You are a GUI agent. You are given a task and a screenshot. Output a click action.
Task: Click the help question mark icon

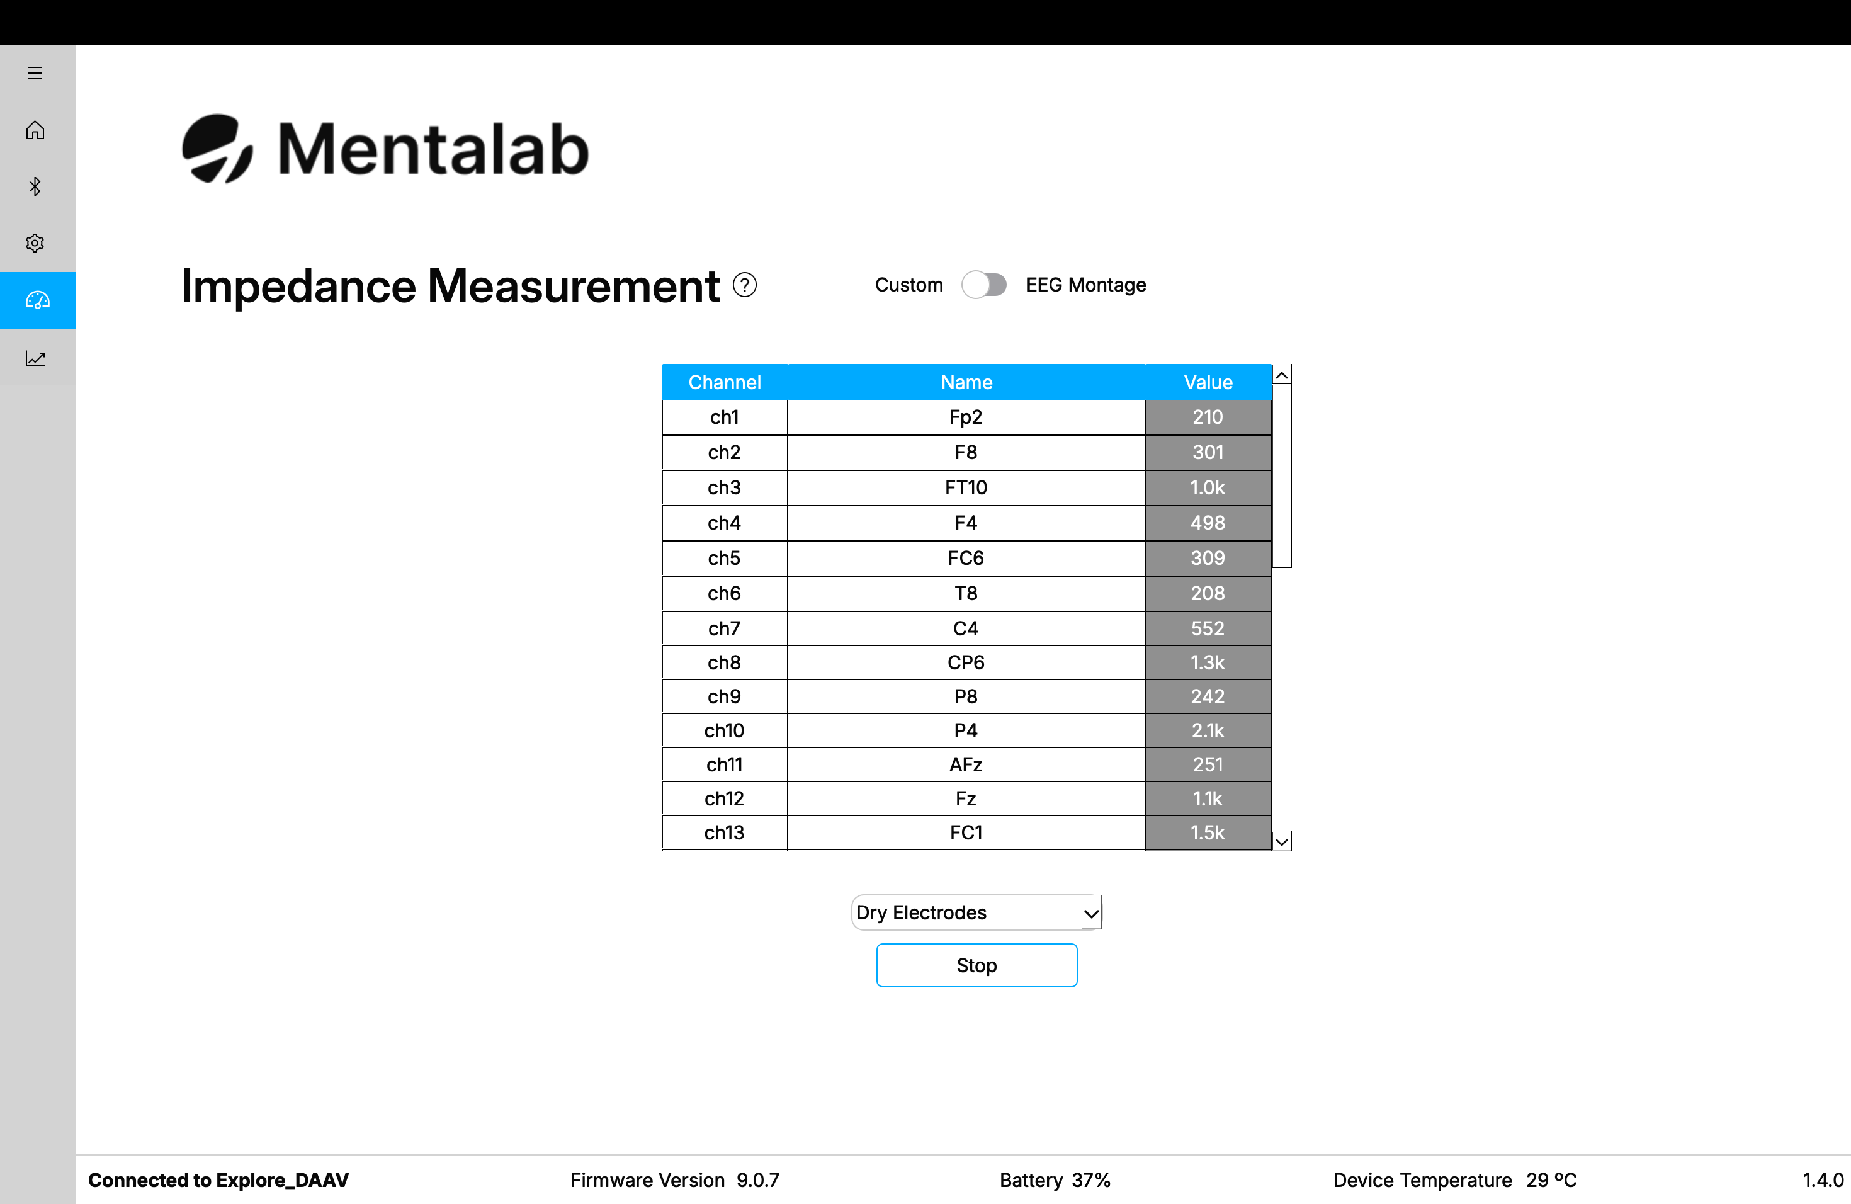(x=744, y=285)
